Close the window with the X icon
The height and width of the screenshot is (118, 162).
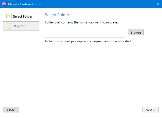pos(158,4)
